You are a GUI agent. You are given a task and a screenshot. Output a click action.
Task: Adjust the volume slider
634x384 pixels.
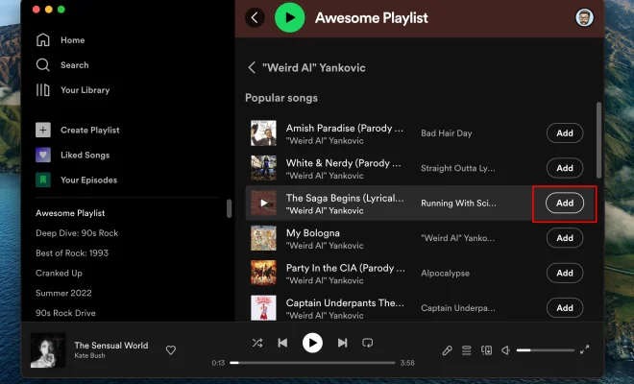coord(545,350)
